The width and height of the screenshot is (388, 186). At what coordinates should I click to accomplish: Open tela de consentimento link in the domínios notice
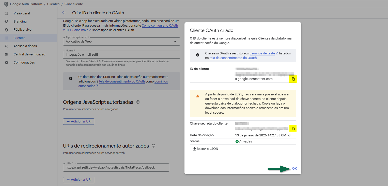pos(122,81)
